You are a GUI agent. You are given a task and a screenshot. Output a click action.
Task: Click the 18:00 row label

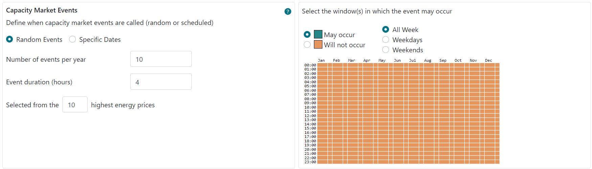tap(310, 141)
